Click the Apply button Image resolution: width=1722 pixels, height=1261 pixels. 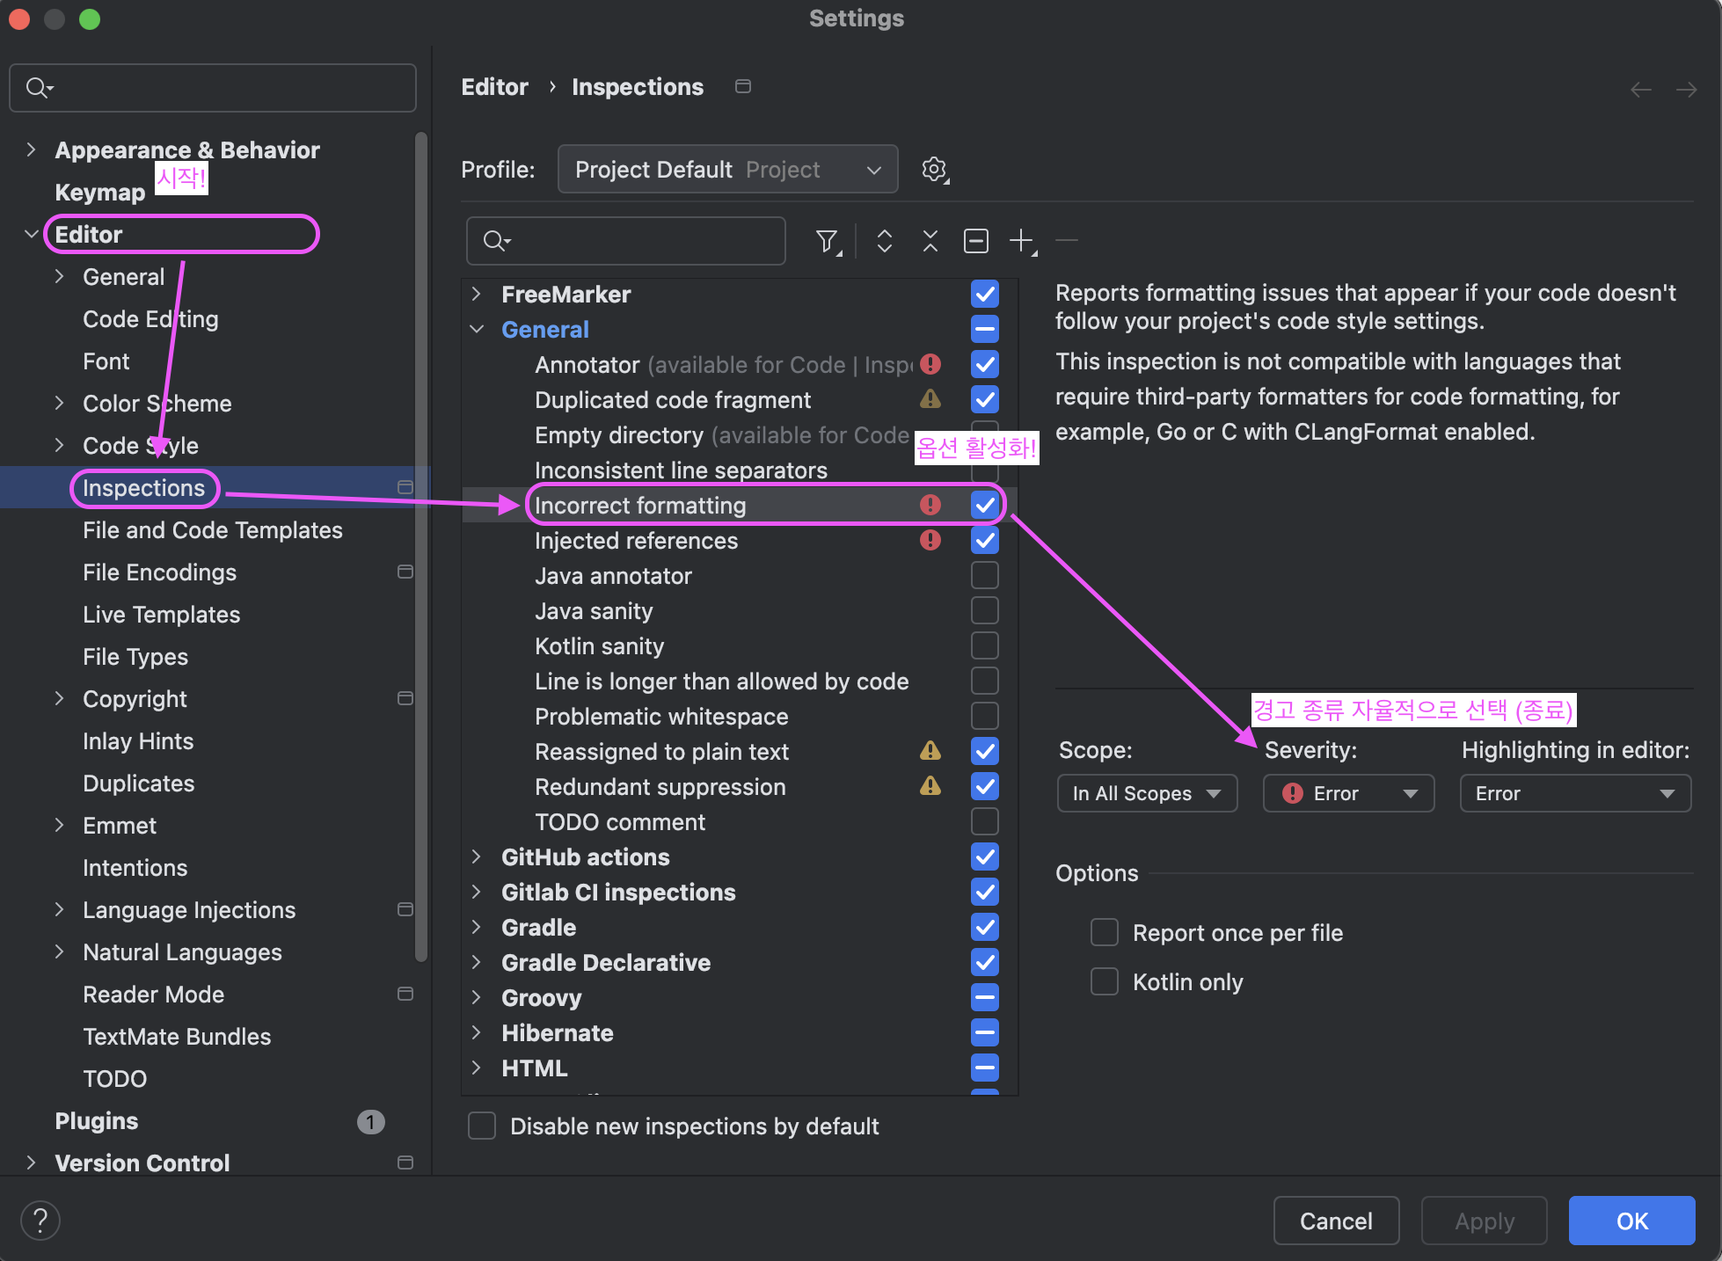pyautogui.click(x=1484, y=1221)
